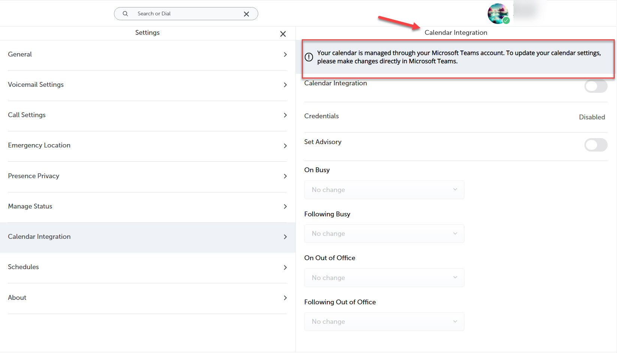Expand the Following Out of Office dropdown

[x=384, y=322]
